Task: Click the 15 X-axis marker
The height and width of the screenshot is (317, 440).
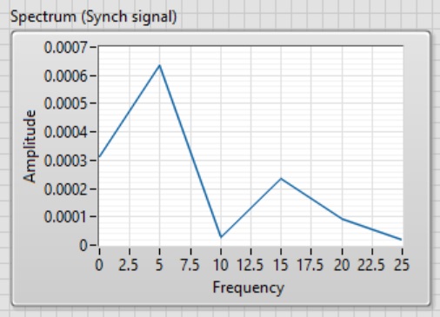Action: [281, 265]
